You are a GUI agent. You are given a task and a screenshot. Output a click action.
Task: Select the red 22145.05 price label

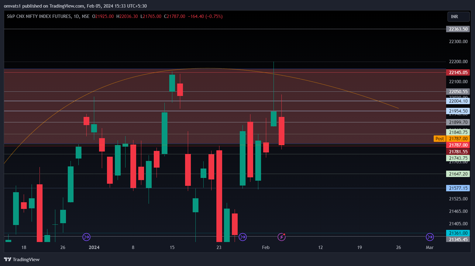(458, 73)
